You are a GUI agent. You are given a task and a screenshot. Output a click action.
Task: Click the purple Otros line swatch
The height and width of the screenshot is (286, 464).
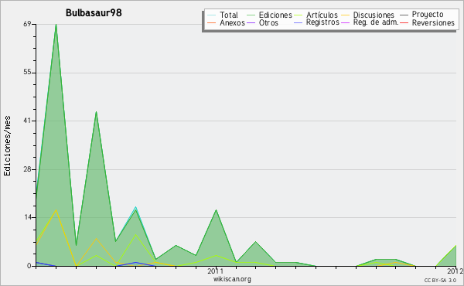point(251,22)
